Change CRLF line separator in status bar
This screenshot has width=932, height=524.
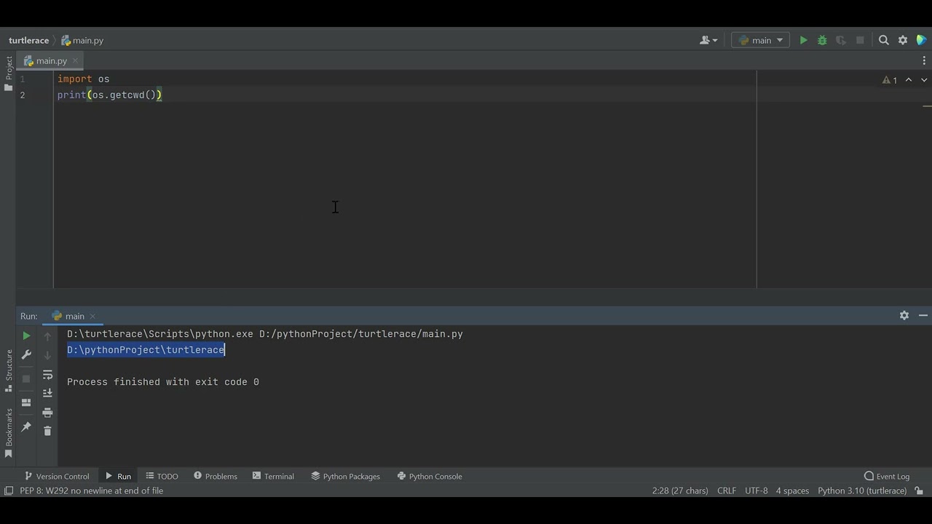click(727, 491)
